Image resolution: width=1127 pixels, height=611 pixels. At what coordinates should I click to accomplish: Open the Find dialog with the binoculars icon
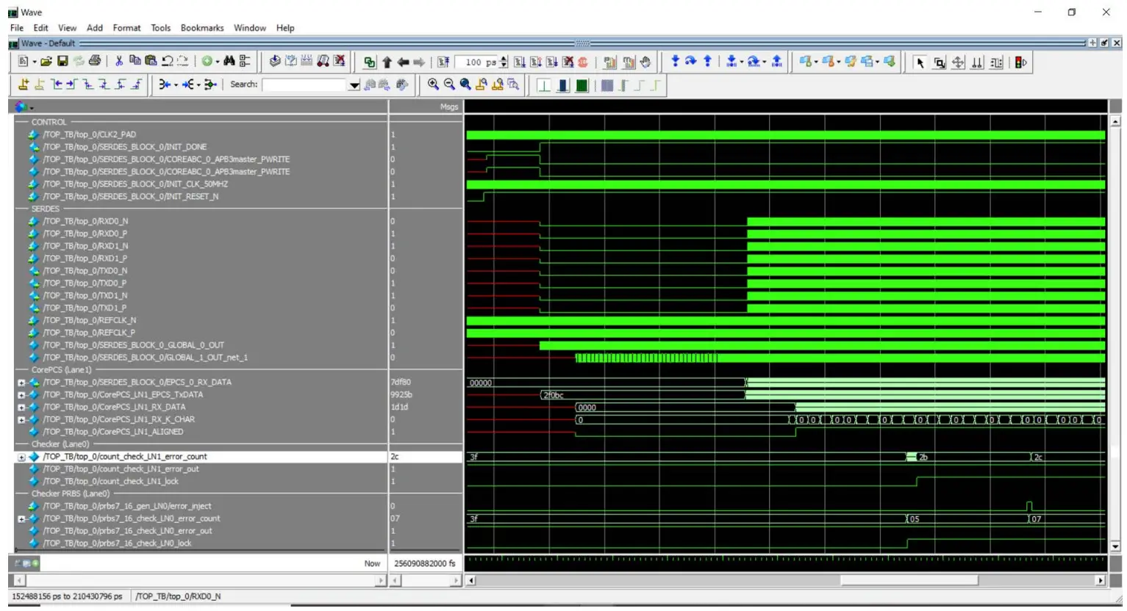[230, 62]
